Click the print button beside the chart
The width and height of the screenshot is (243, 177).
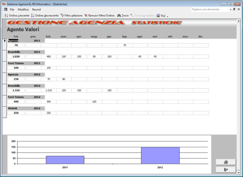tap(226, 162)
